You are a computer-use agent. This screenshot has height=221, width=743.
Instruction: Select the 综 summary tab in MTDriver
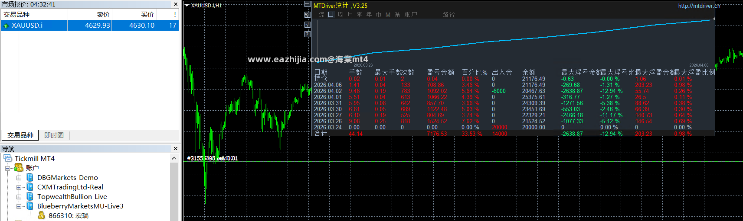[321, 15]
